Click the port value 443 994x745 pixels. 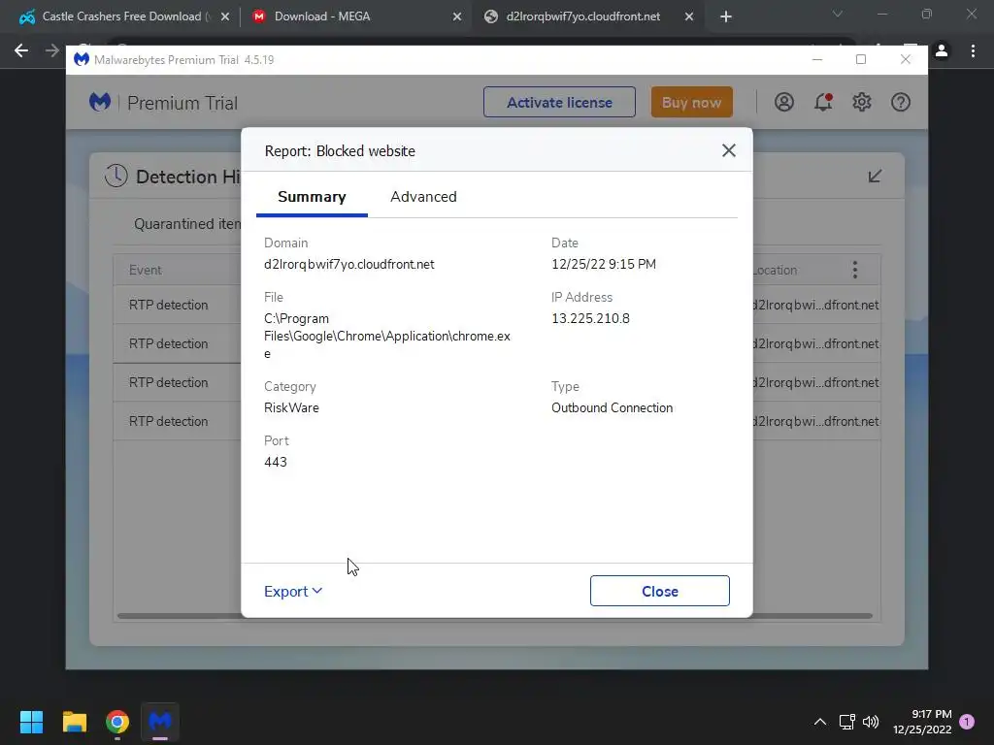(275, 462)
